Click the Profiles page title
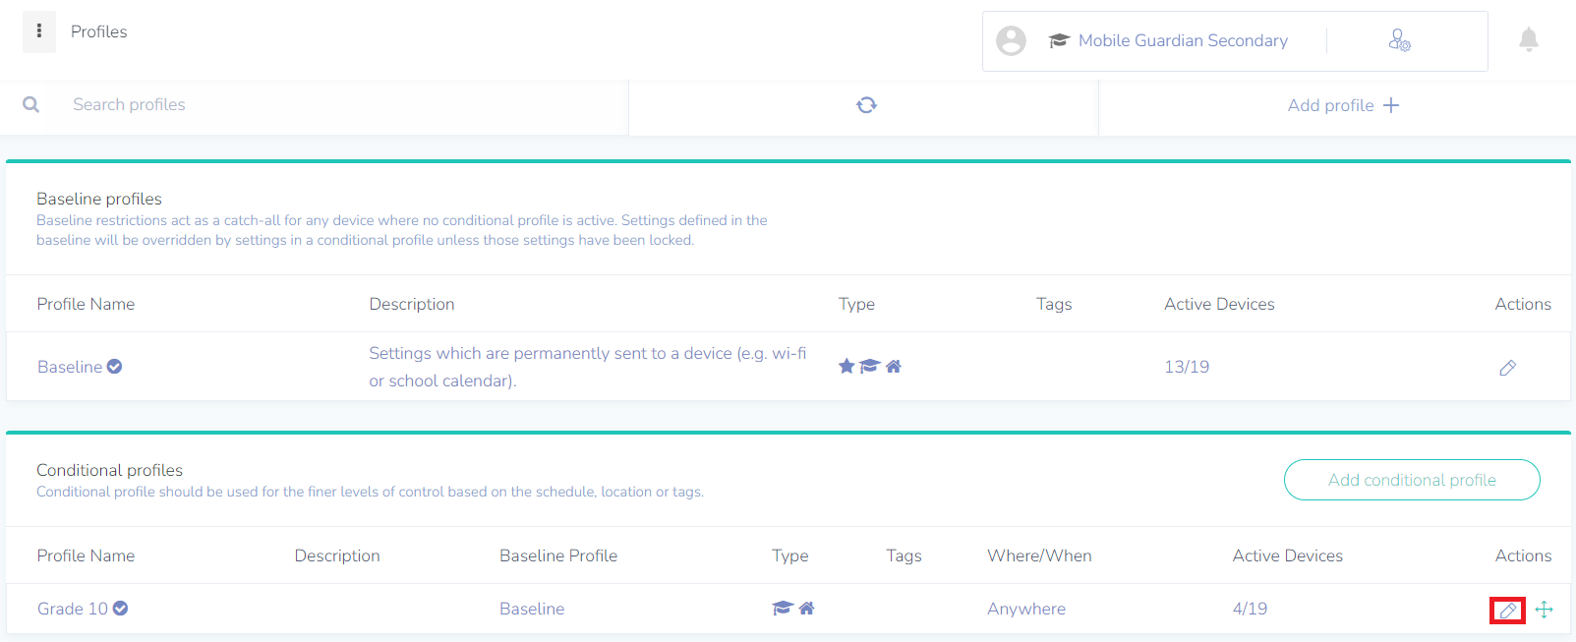This screenshot has height=642, width=1576. [99, 31]
